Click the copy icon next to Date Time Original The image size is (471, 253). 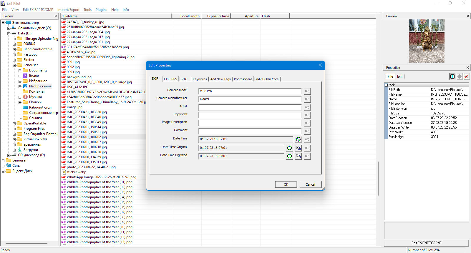tap(298, 148)
